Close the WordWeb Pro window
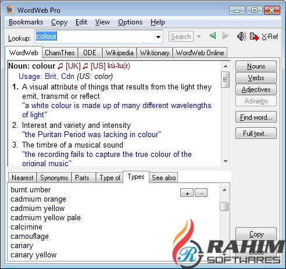 click(x=272, y=10)
